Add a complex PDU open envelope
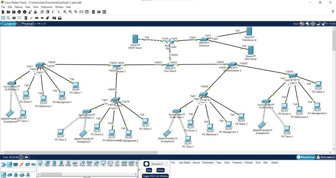Screen dimensions: 336x178 pyautogui.click(x=60, y=18)
